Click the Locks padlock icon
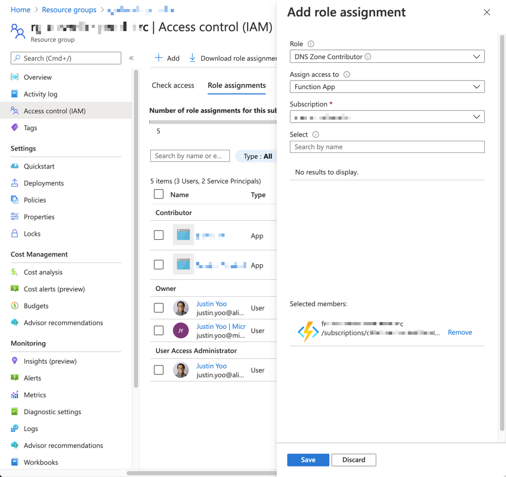The height and width of the screenshot is (477, 506). (x=15, y=233)
